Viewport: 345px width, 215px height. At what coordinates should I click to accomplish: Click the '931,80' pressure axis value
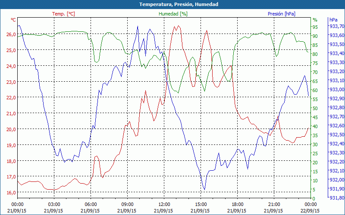click(337, 198)
